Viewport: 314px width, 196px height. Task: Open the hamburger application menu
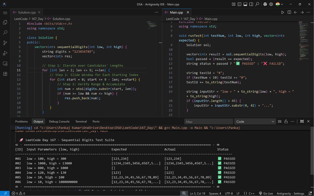click(x=5, y=13)
